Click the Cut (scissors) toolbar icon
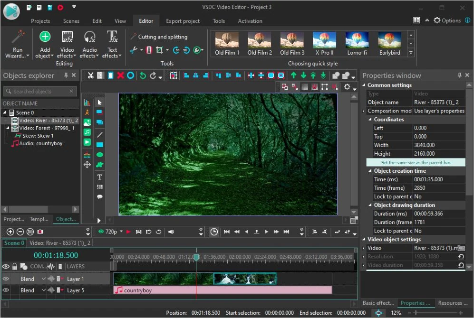The width and height of the screenshot is (474, 318). [90, 75]
